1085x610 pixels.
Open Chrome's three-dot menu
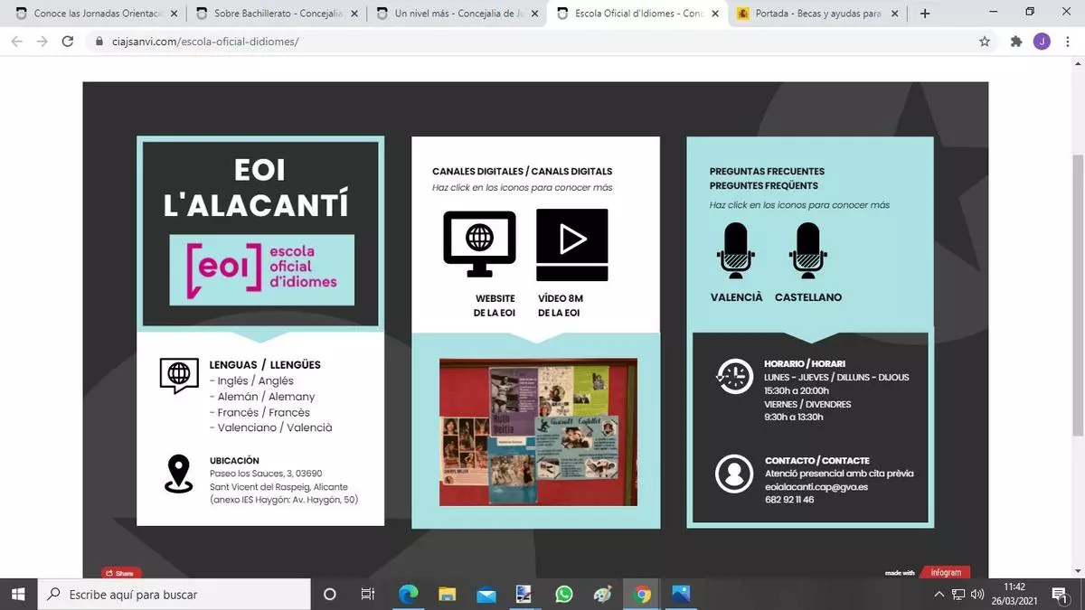click(1067, 42)
